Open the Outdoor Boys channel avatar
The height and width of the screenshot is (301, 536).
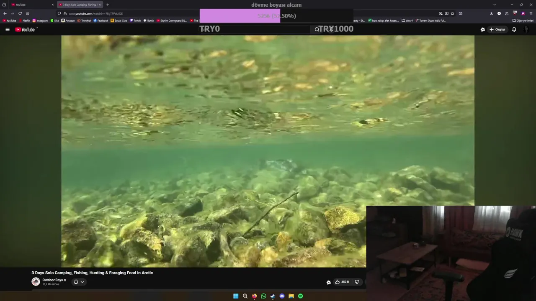pos(36,282)
